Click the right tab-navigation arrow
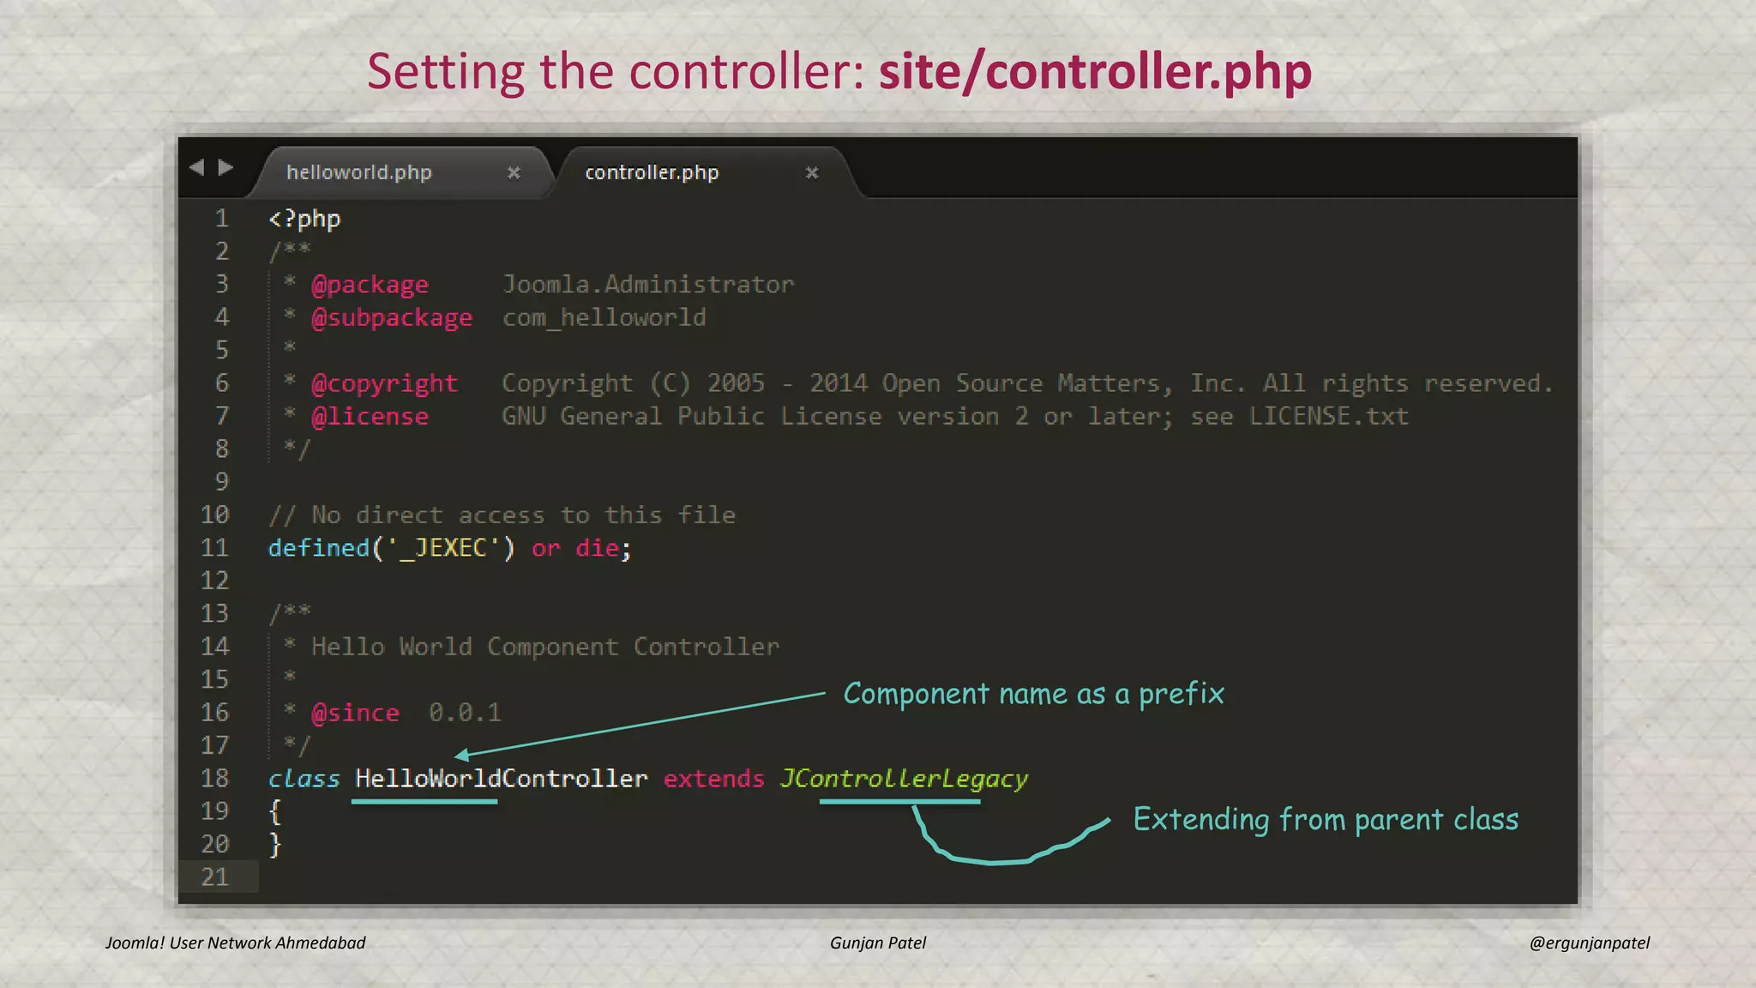Screen dimensions: 1756x988 click(226, 167)
